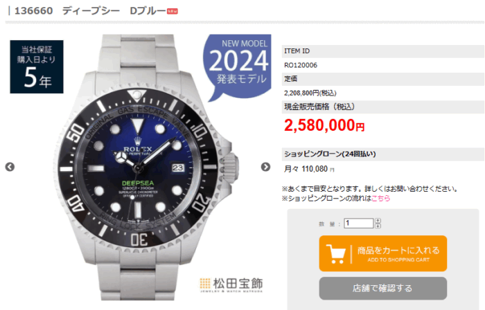Click the 5年 warranty badge
485x310 pixels.
click(x=37, y=66)
